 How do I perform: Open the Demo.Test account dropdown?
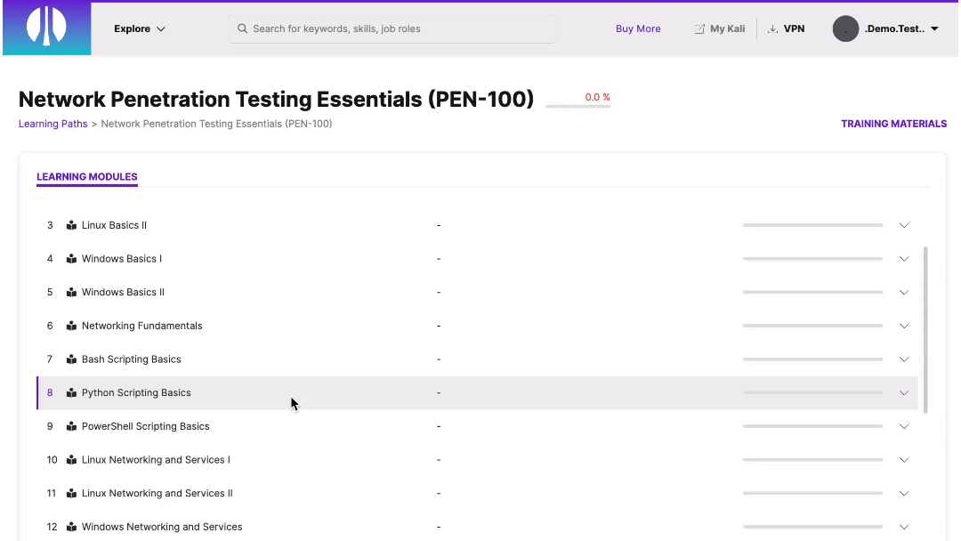(x=933, y=28)
